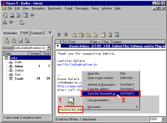This screenshot has height=123, width=167.
Task: Delete message with the trash can icon
Action: [x=110, y=35]
